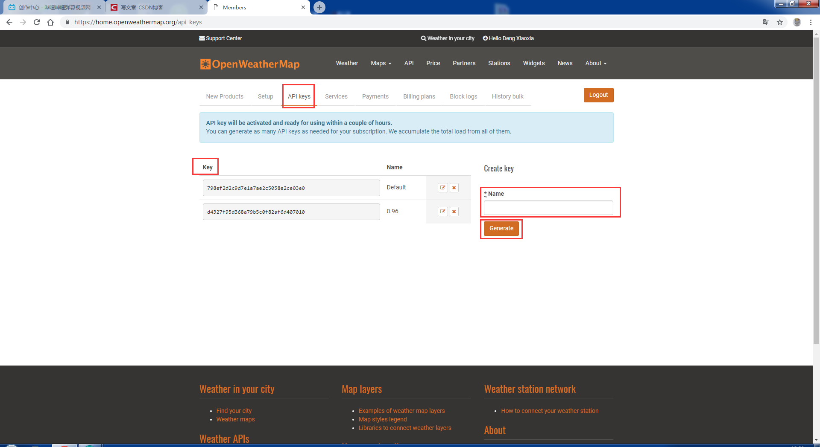Switch to the Setup tab
820x447 pixels.
point(265,96)
